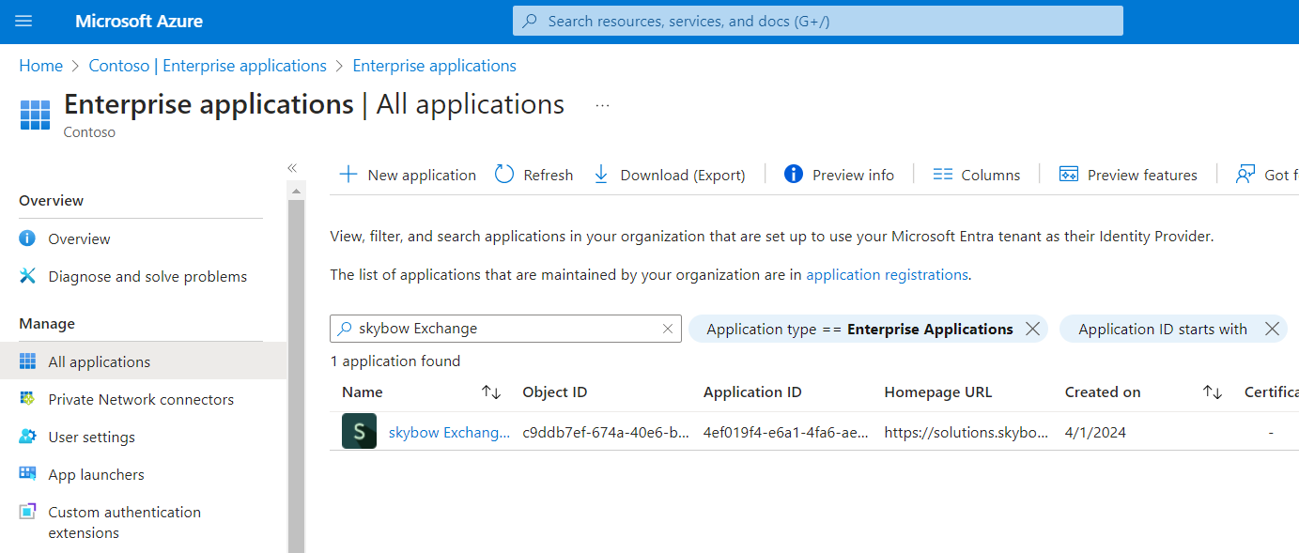The image size is (1299, 553).
Task: Click Microsoft Azure portal title
Action: 139,21
